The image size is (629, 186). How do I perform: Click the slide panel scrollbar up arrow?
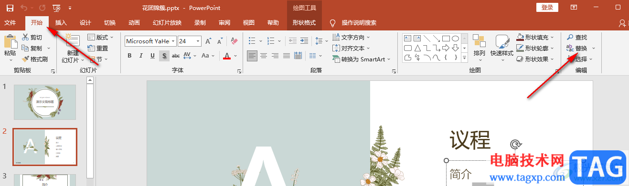tap(89, 80)
